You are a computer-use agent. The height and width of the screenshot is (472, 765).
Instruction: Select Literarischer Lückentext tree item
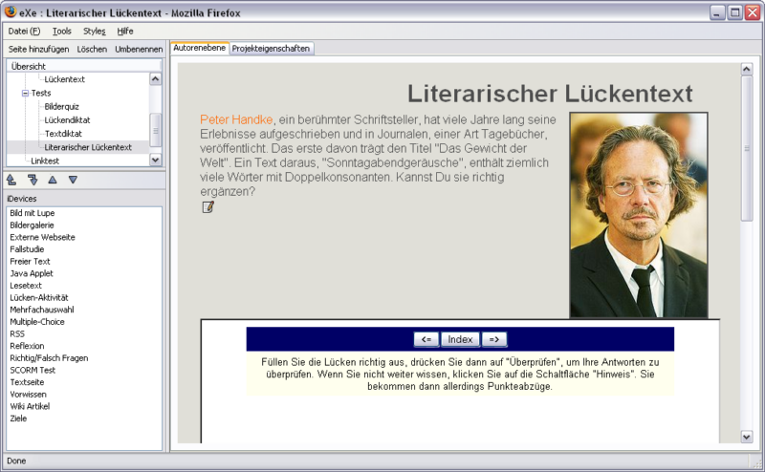88,147
